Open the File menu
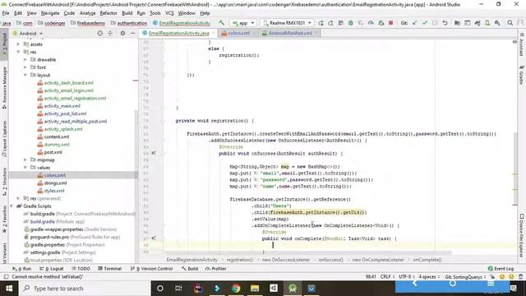The image size is (526, 296). (x=6, y=13)
